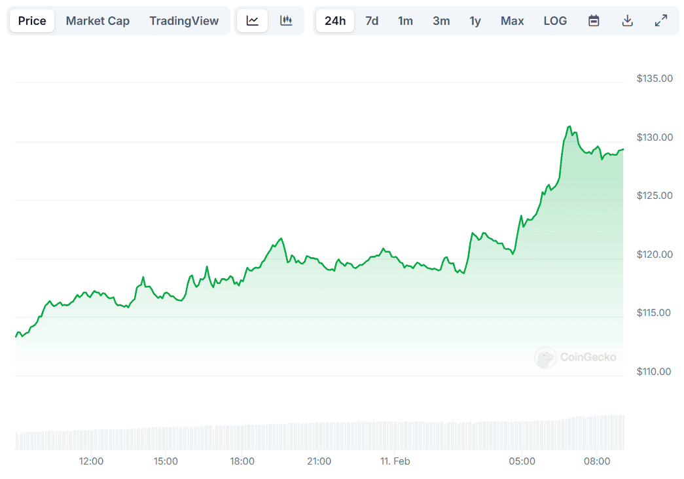Switch to the Market Cap tab
Image resolution: width=684 pixels, height=479 pixels.
[98, 21]
